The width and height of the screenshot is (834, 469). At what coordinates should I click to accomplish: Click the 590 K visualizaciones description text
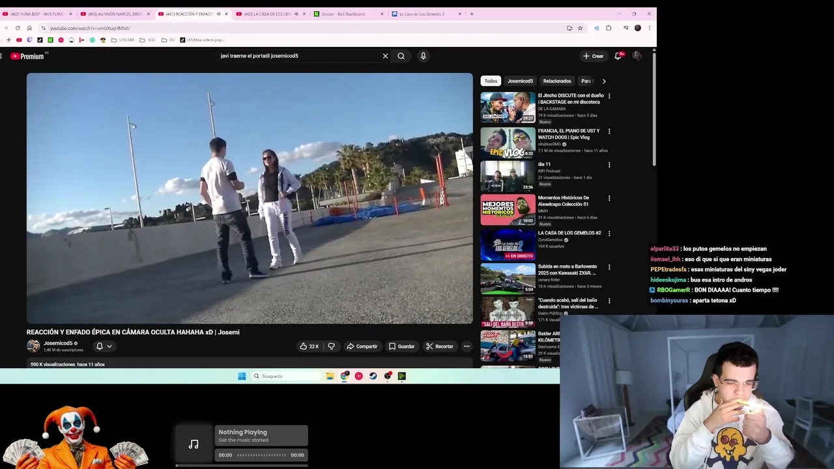(x=67, y=365)
